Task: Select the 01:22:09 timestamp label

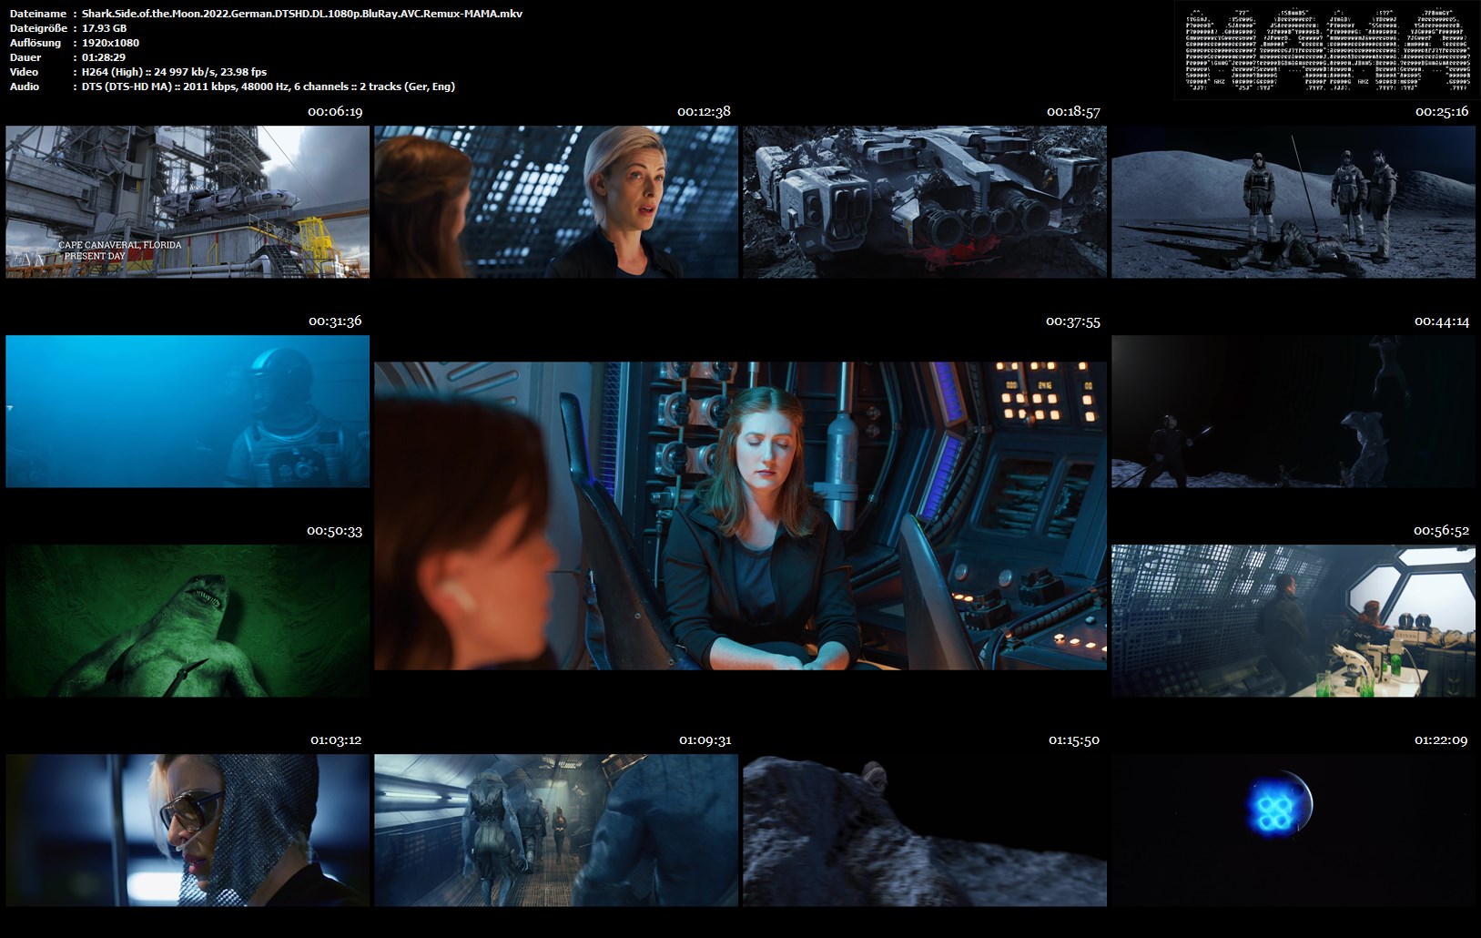Action: tap(1441, 740)
